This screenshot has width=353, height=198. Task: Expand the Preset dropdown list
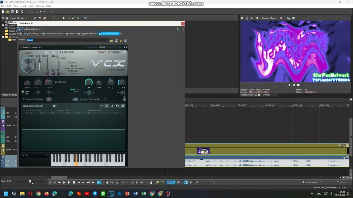107,40
